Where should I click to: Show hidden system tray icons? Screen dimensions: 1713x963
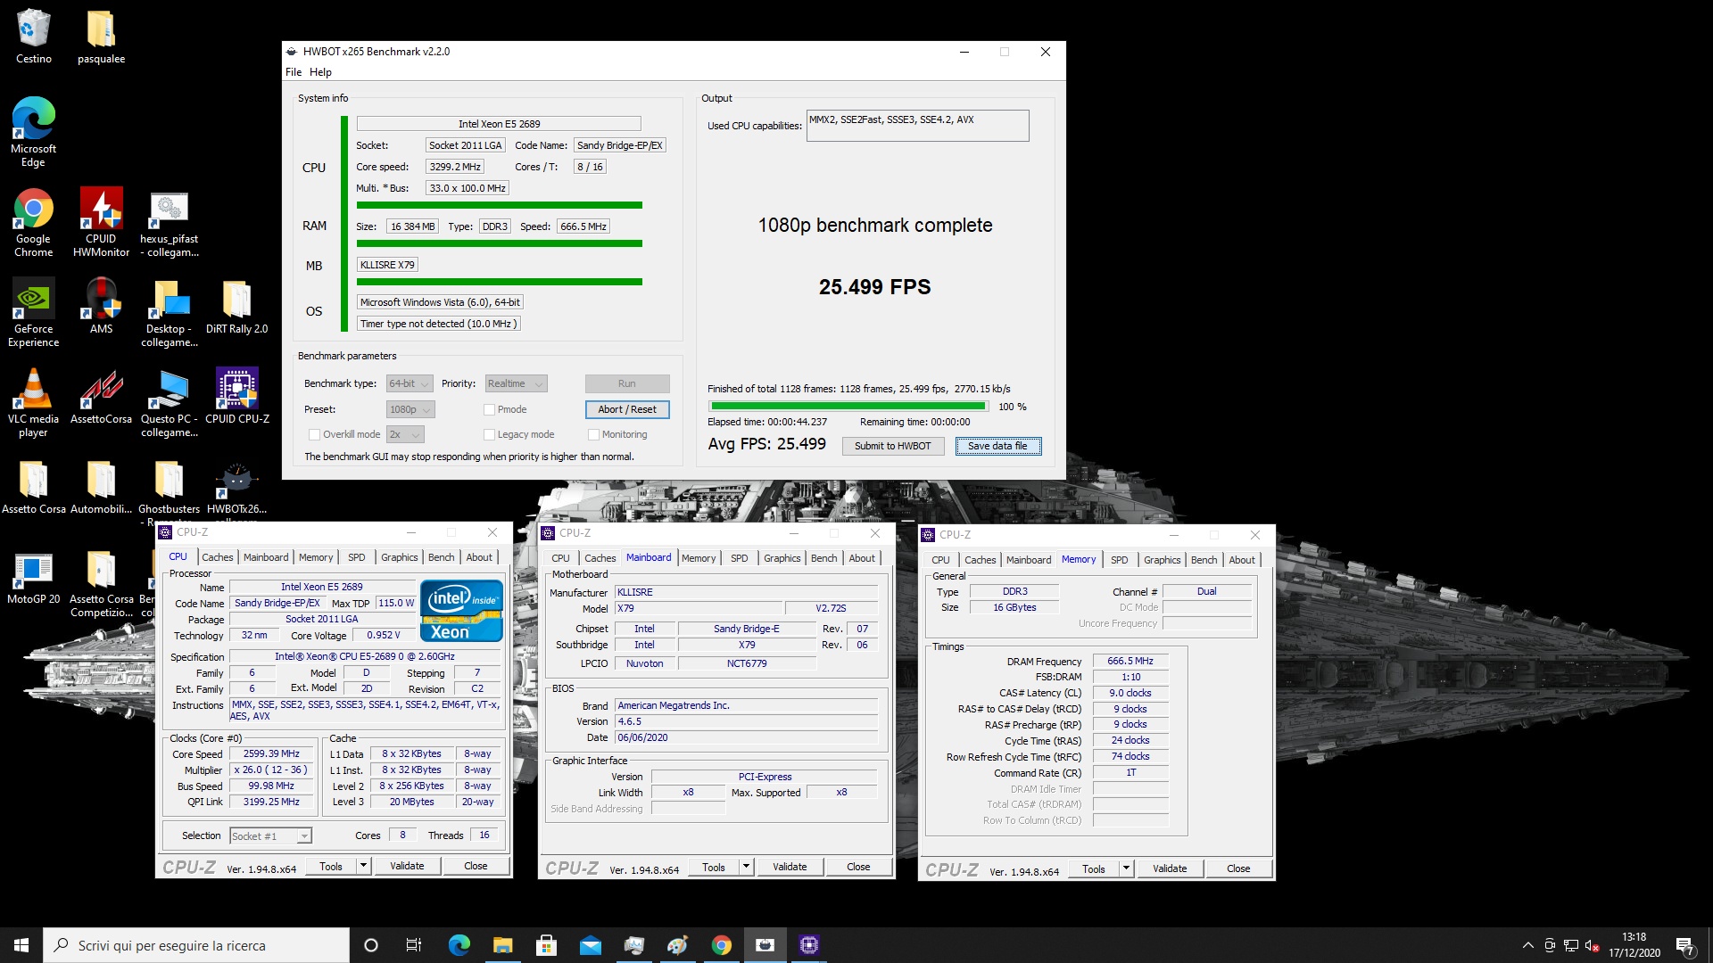click(x=1527, y=945)
